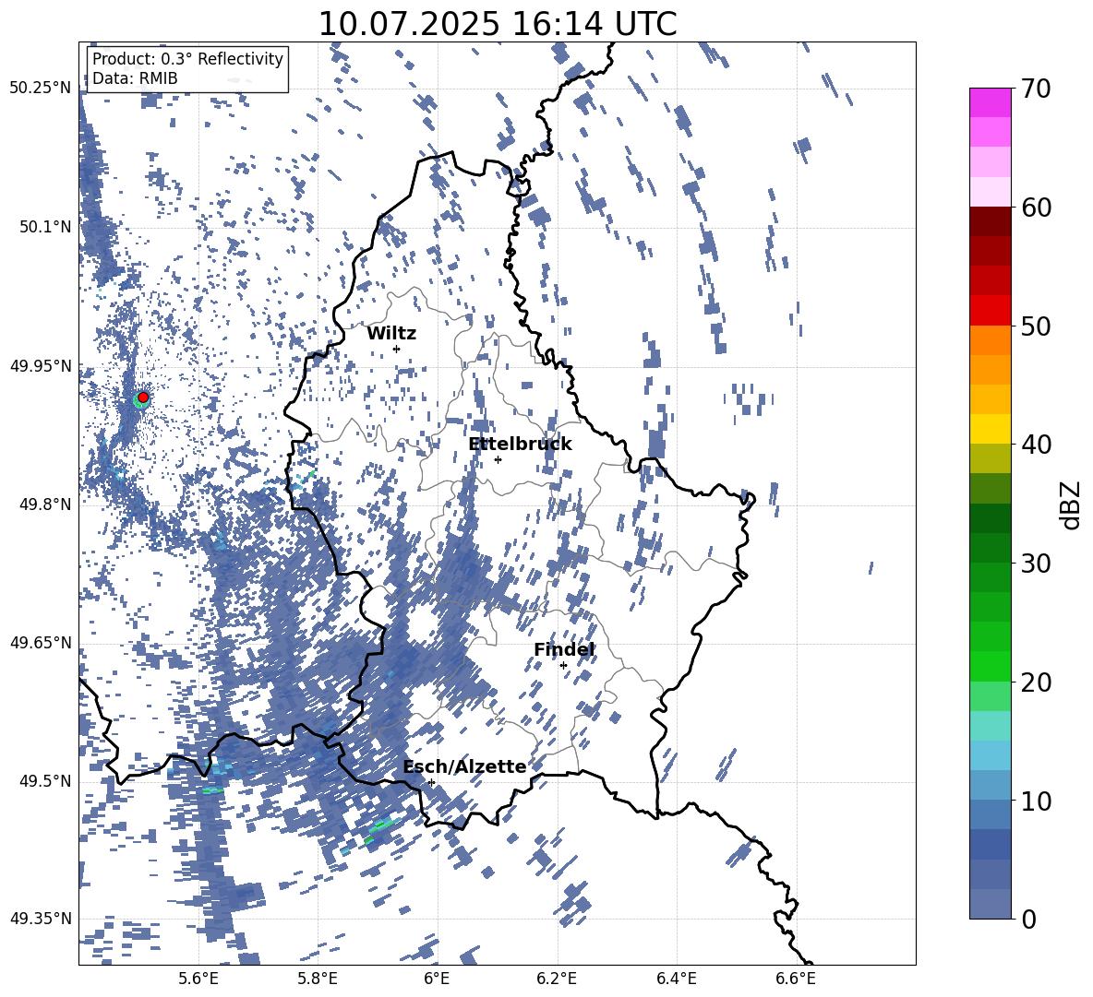Click the 49.35°N latitude label
Image resolution: width=1093 pixels, height=997 pixels.
pyautogui.click(x=41, y=919)
